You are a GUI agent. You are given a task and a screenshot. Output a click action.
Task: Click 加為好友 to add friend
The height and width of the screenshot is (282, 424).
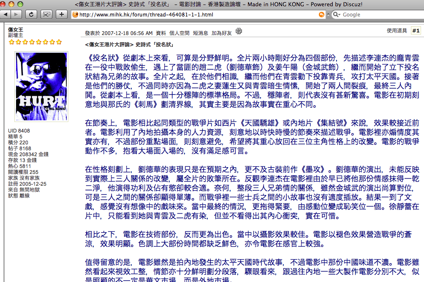click(x=222, y=33)
